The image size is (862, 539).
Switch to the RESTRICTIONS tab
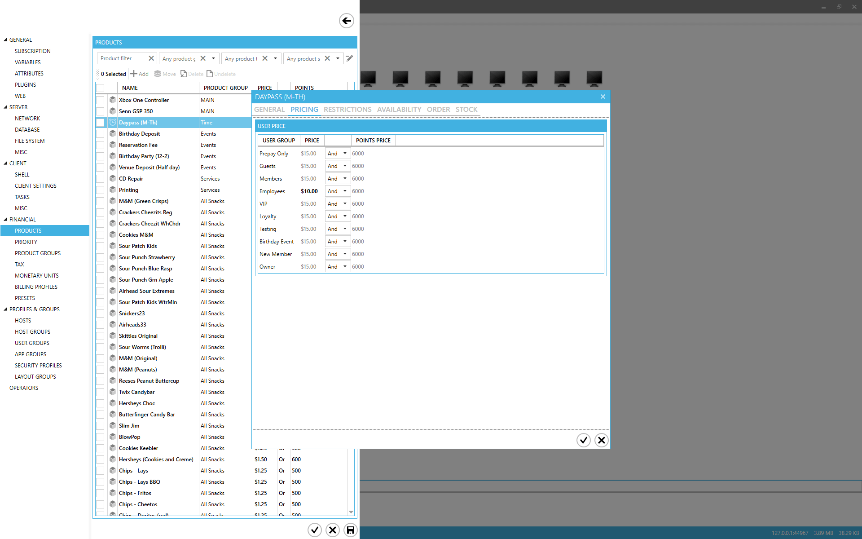point(347,110)
